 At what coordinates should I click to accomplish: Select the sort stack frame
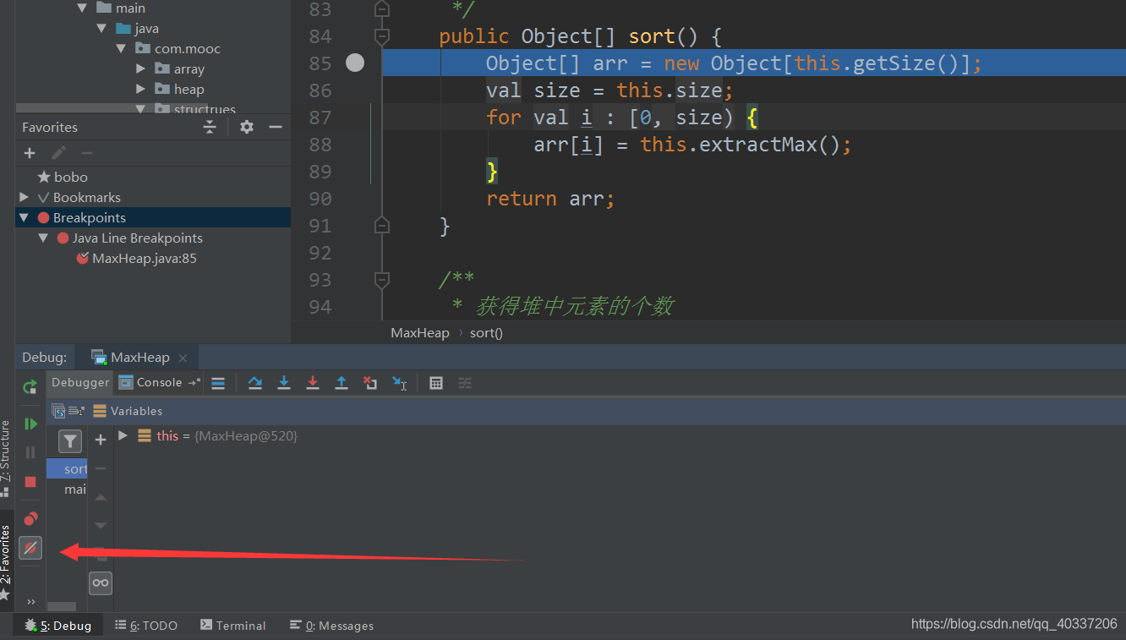68,468
